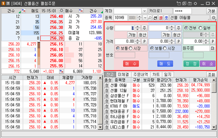Click the 255.95 bid price cell

click(x=52, y=66)
